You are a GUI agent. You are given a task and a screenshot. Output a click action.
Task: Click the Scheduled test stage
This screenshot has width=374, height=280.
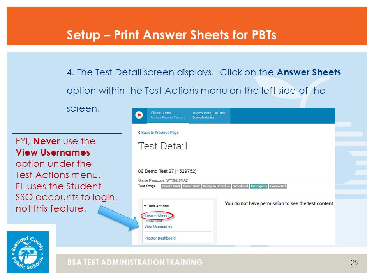[x=240, y=186]
